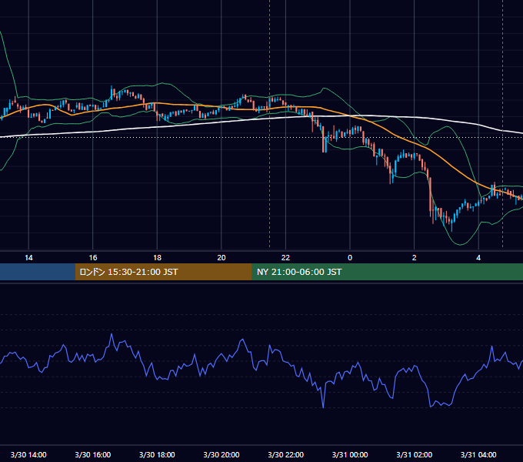Click the 3/30 20:00 label on indicator axis
This screenshot has width=523, height=462.
click(222, 454)
